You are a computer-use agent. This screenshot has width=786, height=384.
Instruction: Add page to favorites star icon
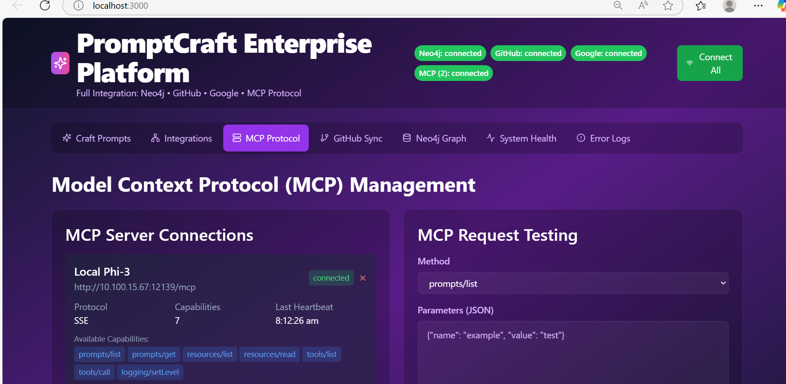[668, 5]
